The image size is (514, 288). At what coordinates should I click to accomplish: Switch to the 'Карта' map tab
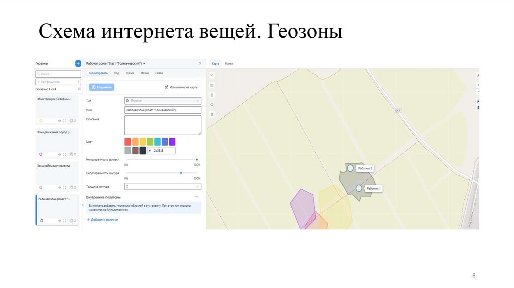215,64
